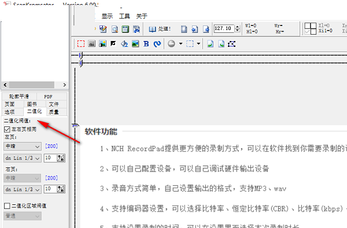347x228 pixels.
Task: Click the grayscale image icon
Action: coord(91,43)
